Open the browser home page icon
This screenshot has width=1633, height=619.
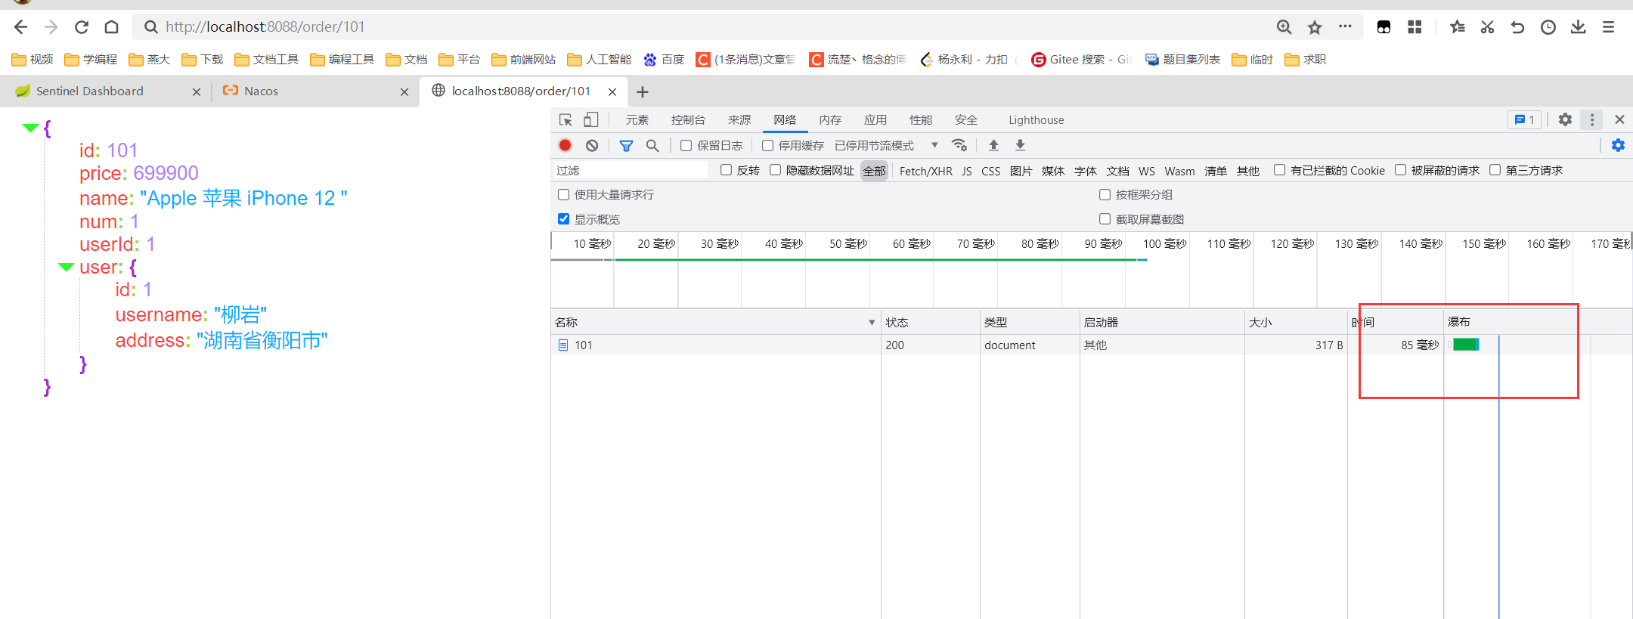click(x=111, y=27)
